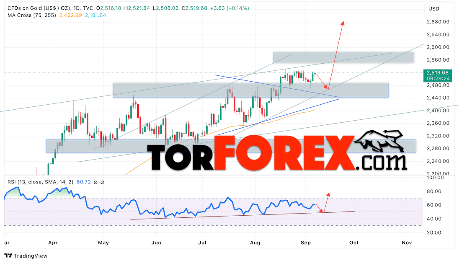The height and width of the screenshot is (263, 459).
Task: Click the 2,560.00 price axis label
Action: pyautogui.click(x=438, y=60)
